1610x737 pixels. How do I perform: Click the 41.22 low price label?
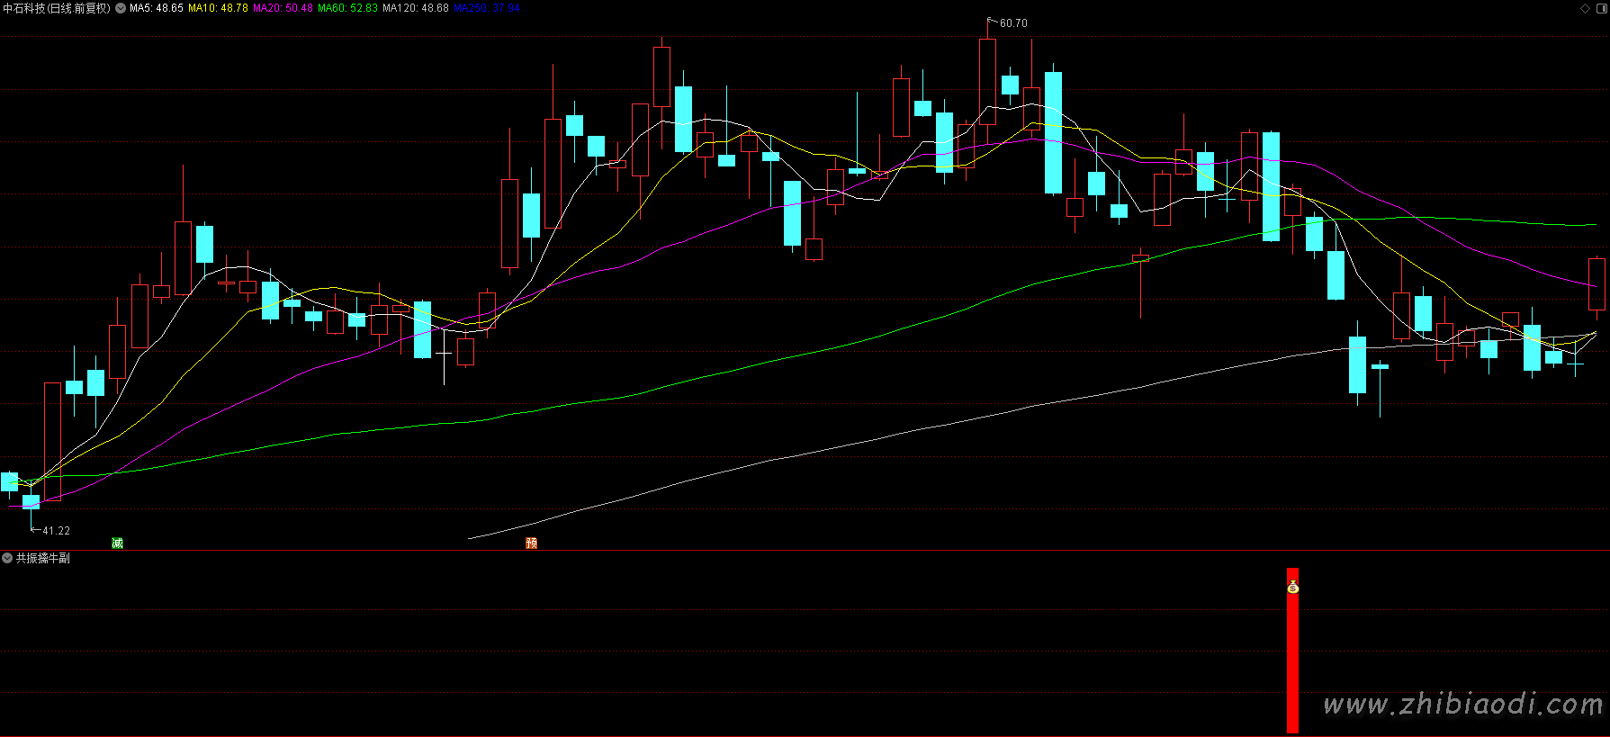[56, 531]
